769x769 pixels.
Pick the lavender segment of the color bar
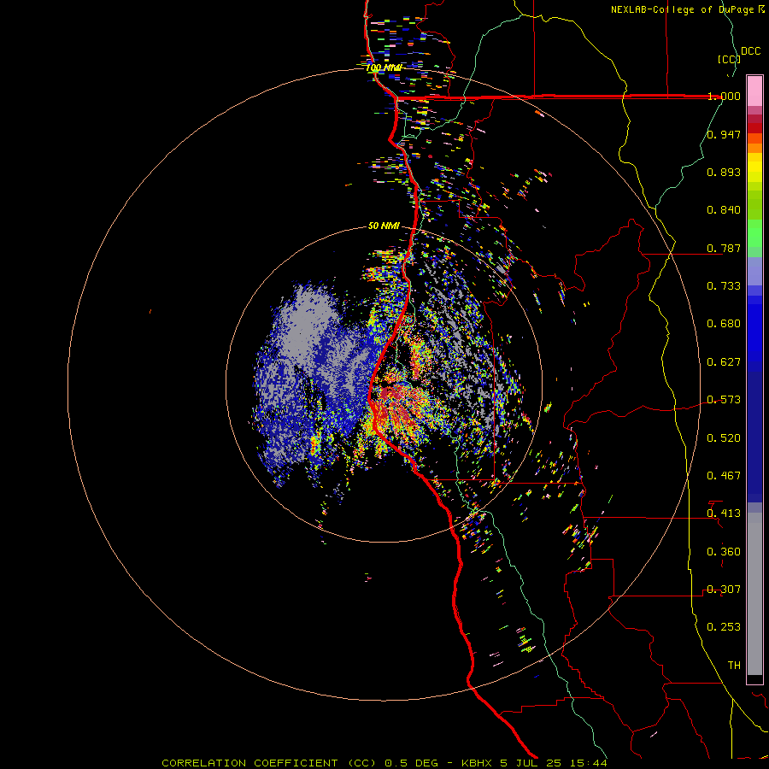[x=754, y=271]
